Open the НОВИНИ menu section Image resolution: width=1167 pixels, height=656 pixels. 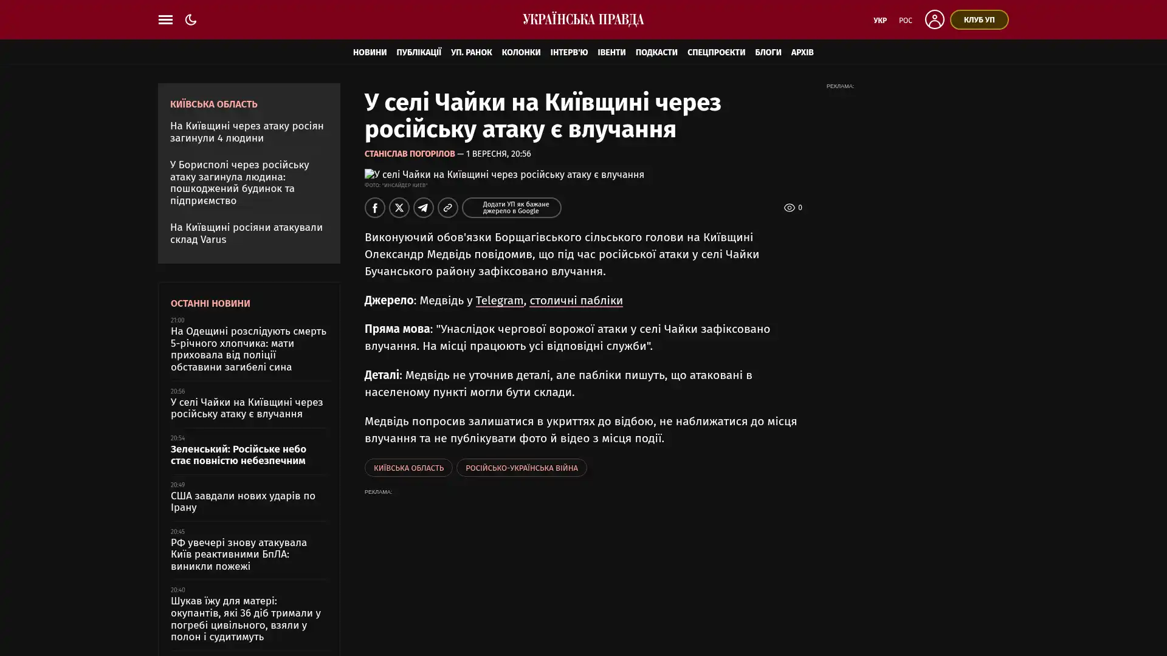(x=370, y=52)
